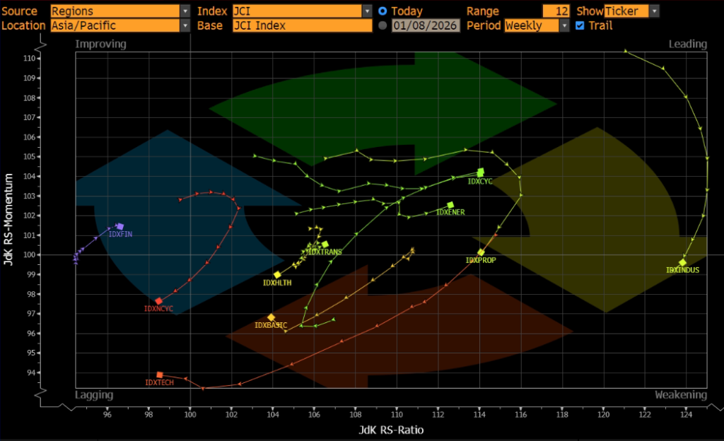This screenshot has width=724, height=441.
Task: Uncheck the Trail checkbox
Action: (x=580, y=25)
